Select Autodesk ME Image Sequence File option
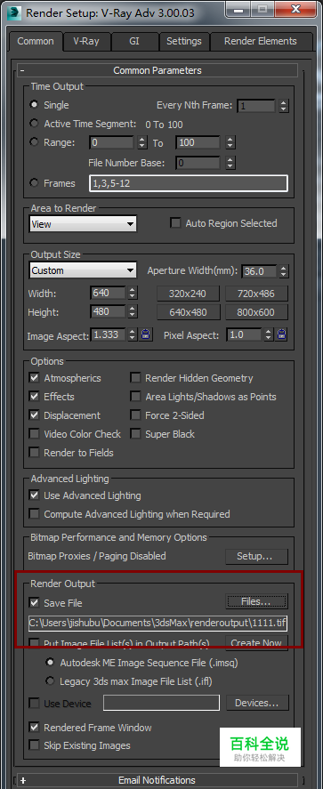 coord(50,662)
